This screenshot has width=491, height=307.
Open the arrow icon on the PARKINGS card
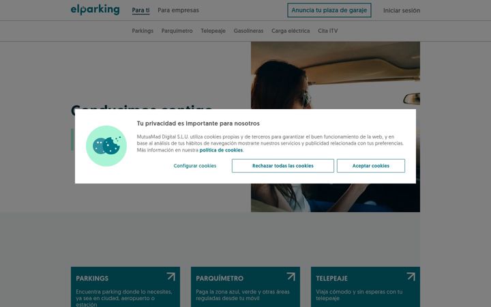171,276
